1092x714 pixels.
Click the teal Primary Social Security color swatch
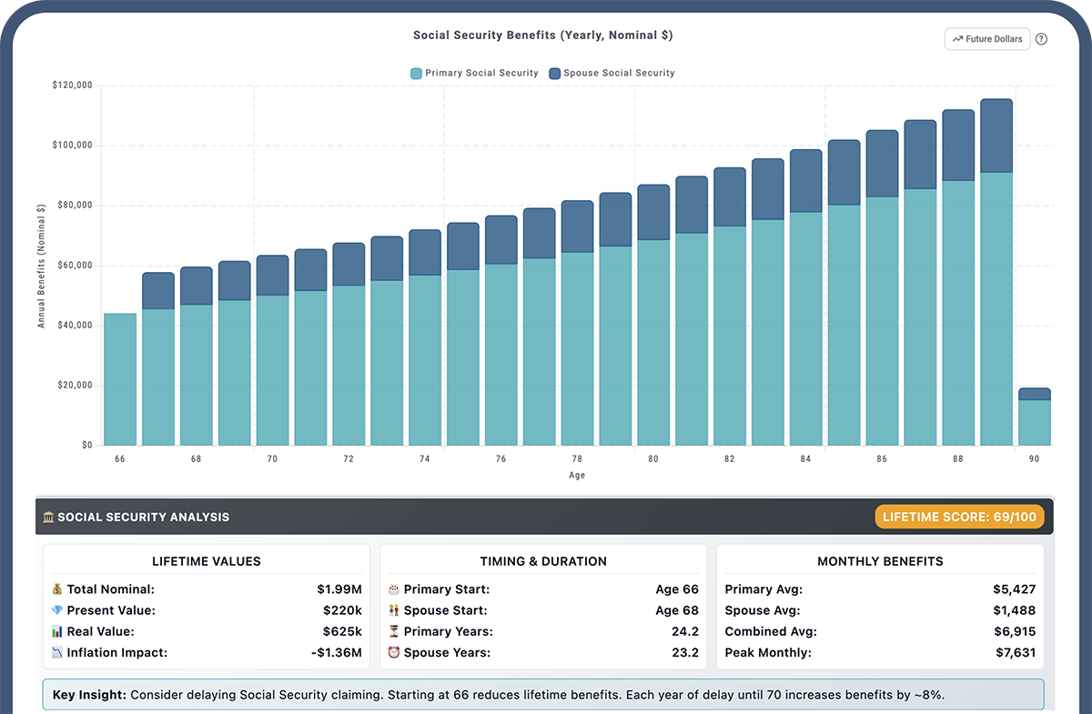coord(416,73)
